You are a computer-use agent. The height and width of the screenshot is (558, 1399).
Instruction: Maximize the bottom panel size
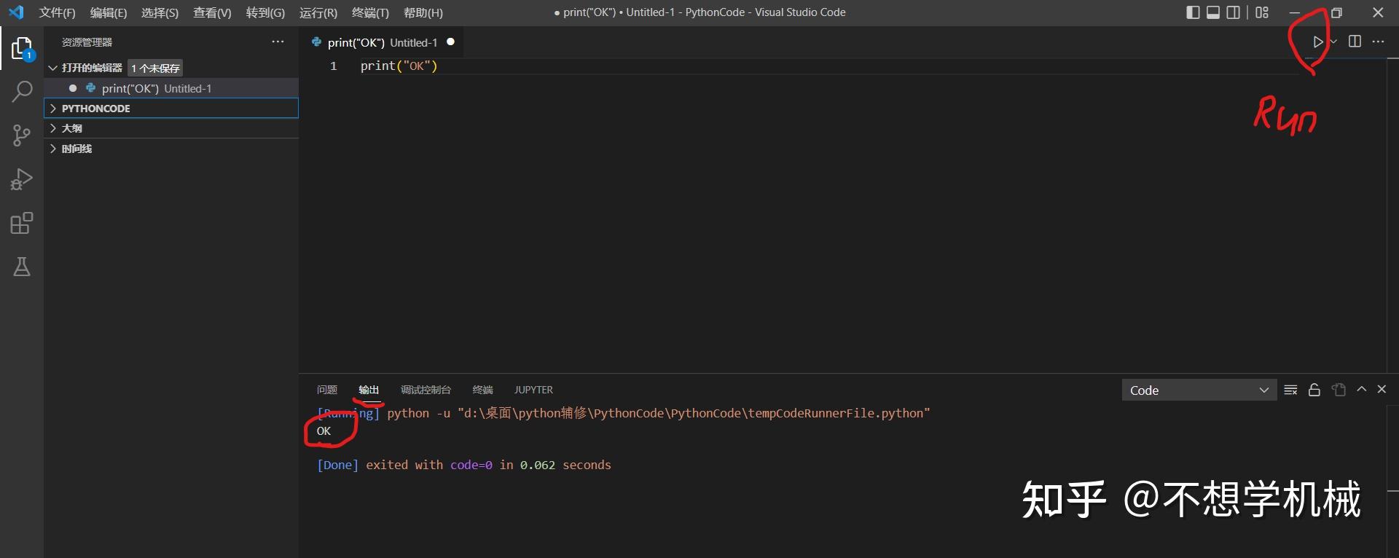1361,389
